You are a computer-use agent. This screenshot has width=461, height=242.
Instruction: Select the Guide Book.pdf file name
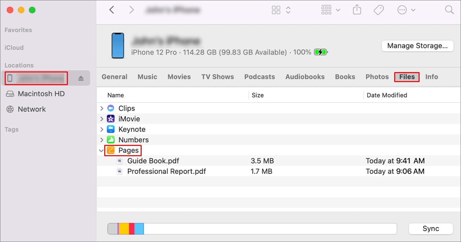153,161
